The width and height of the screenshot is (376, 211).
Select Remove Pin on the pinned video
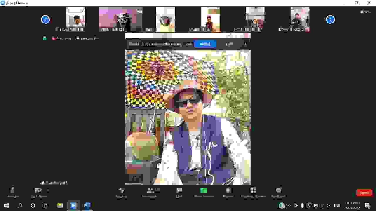[87, 38]
